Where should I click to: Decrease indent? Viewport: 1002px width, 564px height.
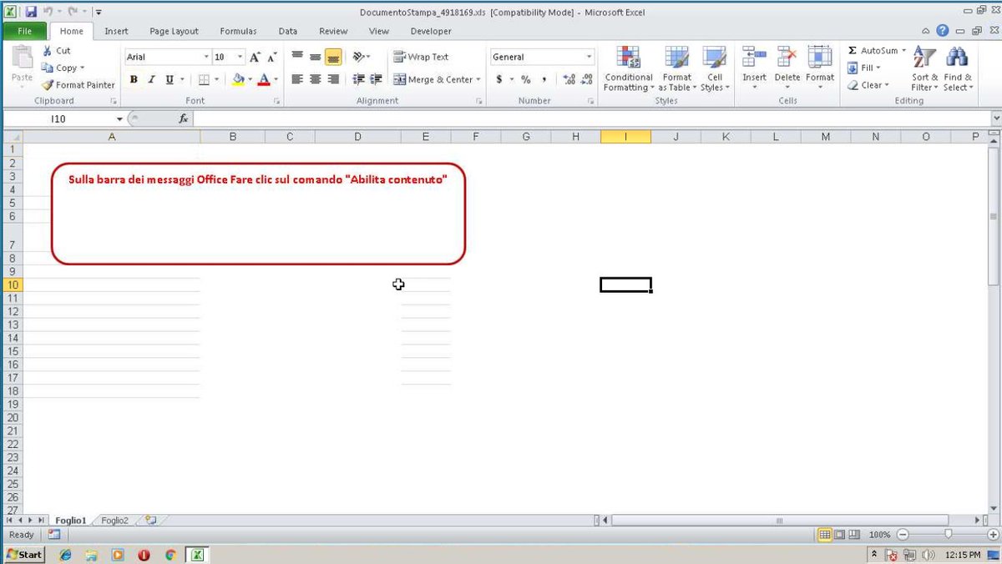pyautogui.click(x=359, y=79)
